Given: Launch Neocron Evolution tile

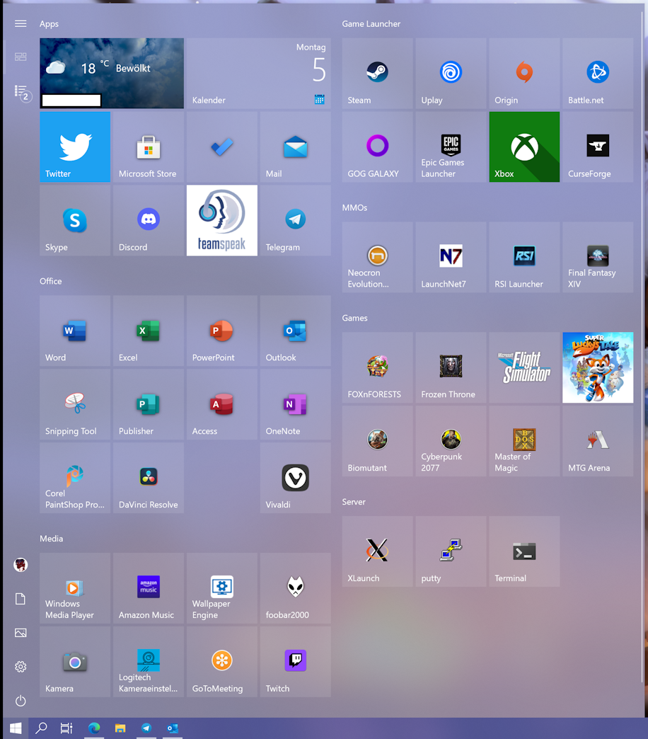Looking at the screenshot, I should [x=377, y=257].
